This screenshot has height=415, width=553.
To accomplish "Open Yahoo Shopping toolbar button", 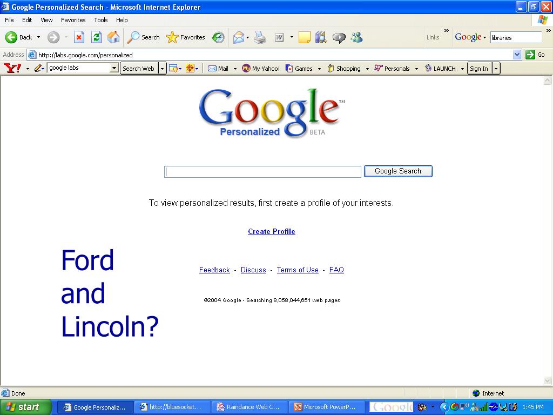I will tap(344, 69).
